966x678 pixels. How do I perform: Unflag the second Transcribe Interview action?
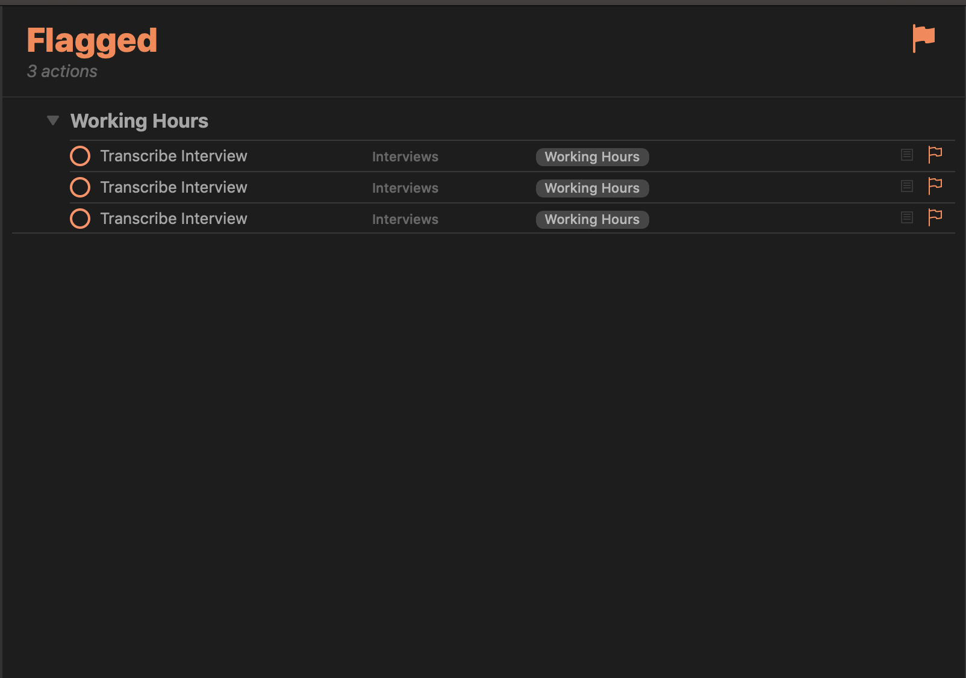pyautogui.click(x=935, y=187)
